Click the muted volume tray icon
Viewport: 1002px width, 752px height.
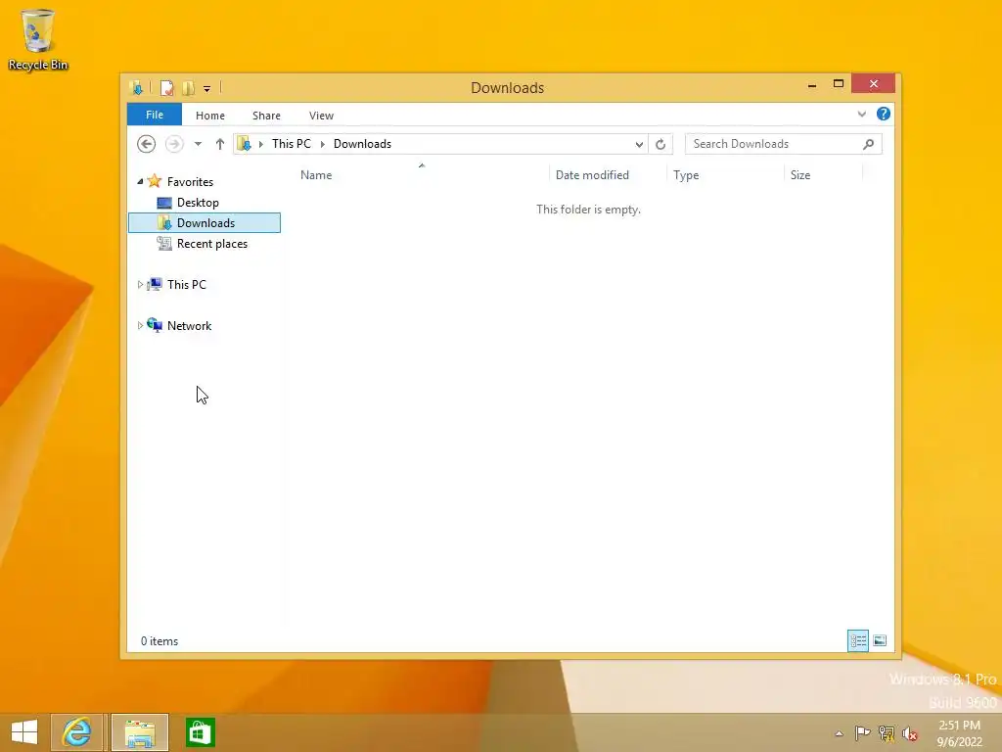tap(909, 733)
